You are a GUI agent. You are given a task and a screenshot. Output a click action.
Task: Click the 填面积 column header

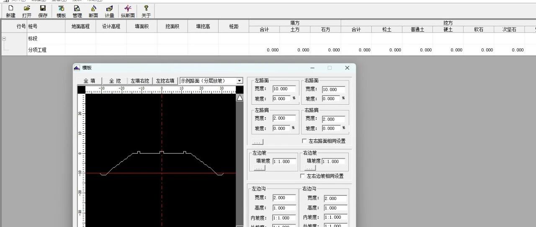click(142, 26)
